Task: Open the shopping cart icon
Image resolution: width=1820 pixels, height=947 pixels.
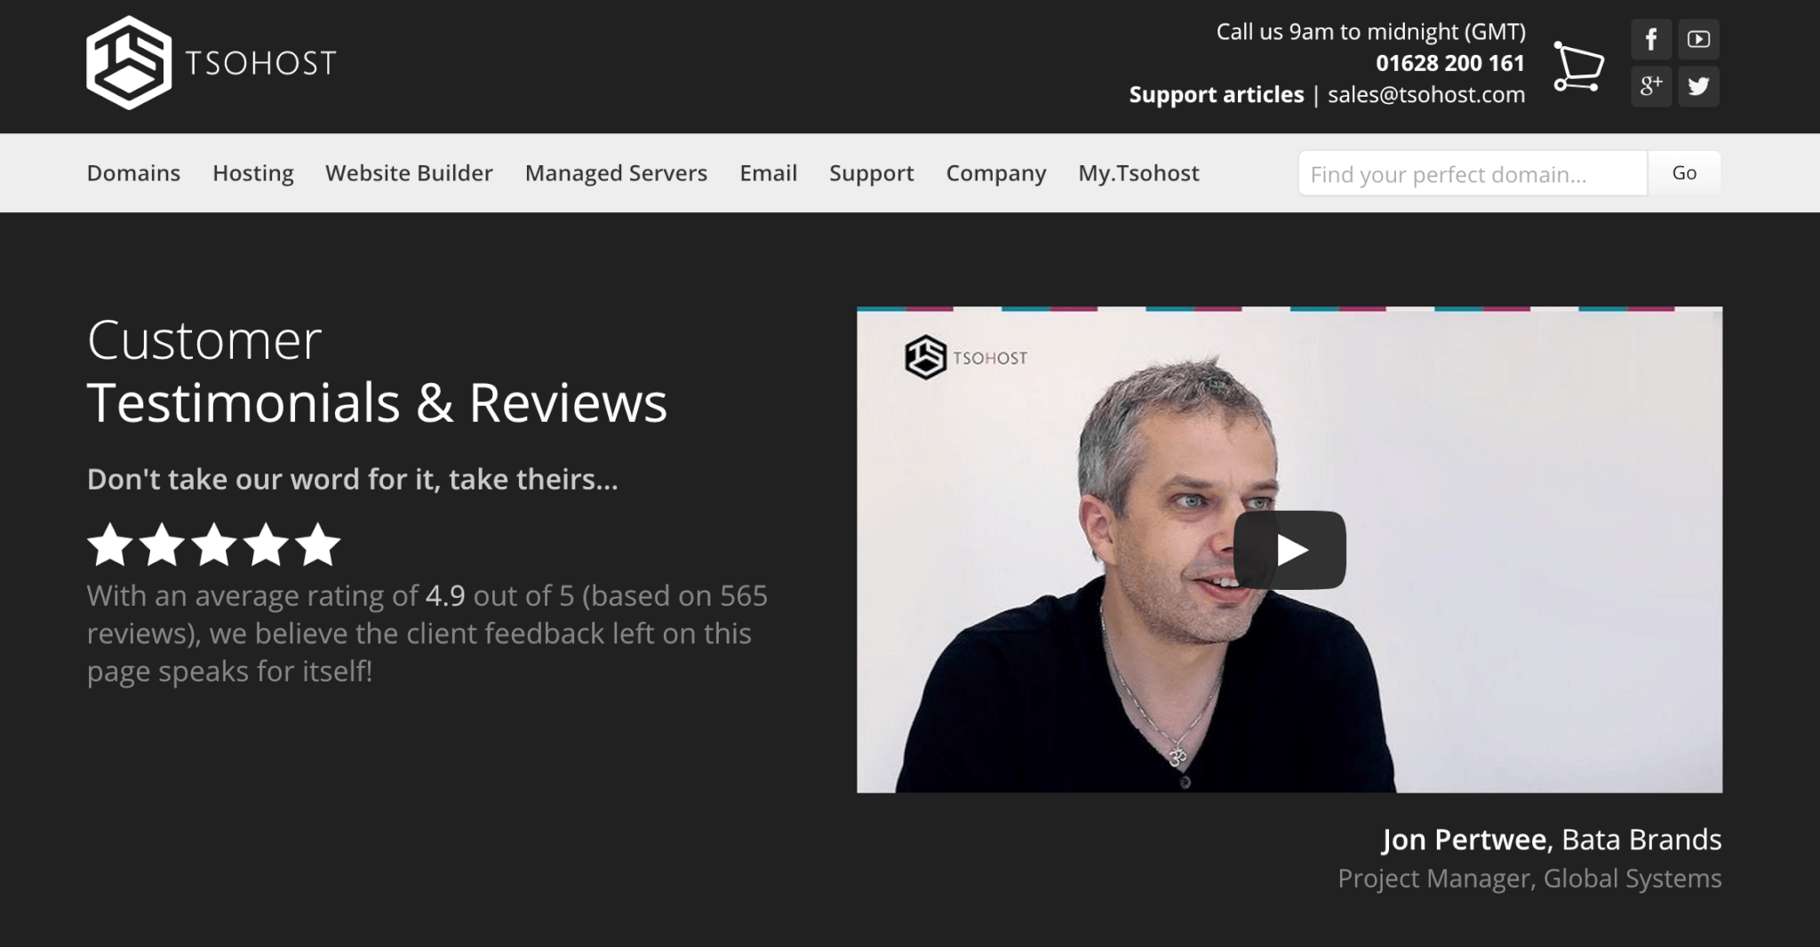Action: coord(1578,66)
